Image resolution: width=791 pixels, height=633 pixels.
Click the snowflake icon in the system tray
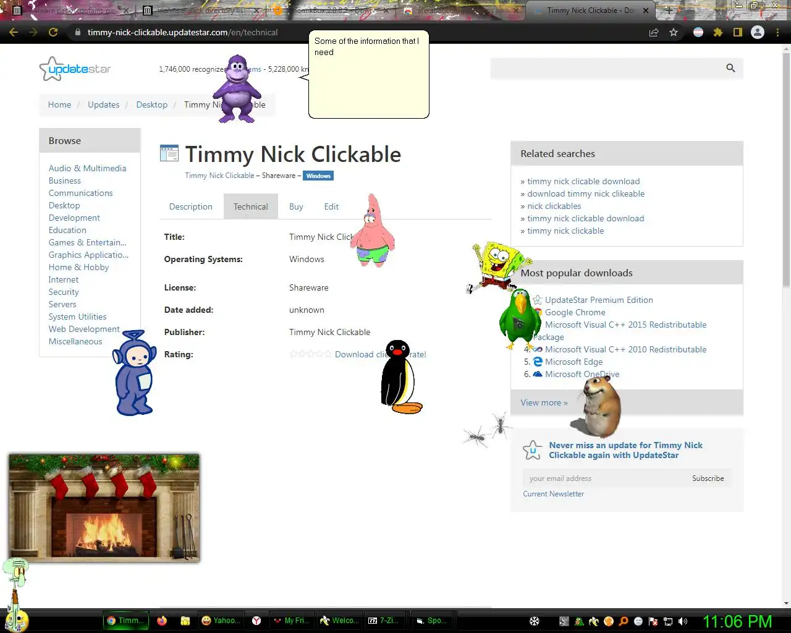(x=535, y=621)
